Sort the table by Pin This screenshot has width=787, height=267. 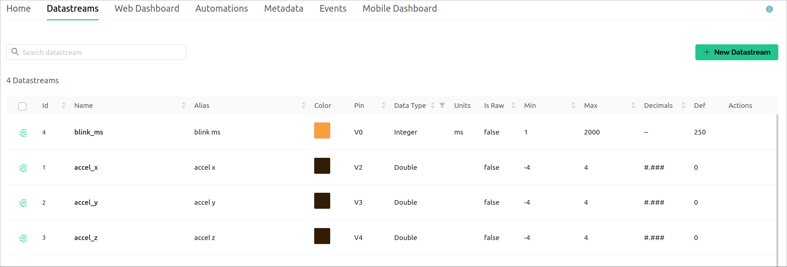point(384,106)
